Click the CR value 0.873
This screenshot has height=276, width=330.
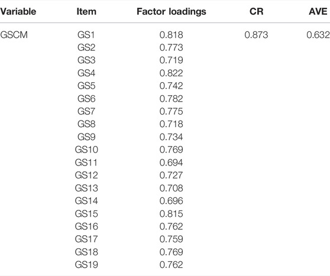(x=256, y=35)
